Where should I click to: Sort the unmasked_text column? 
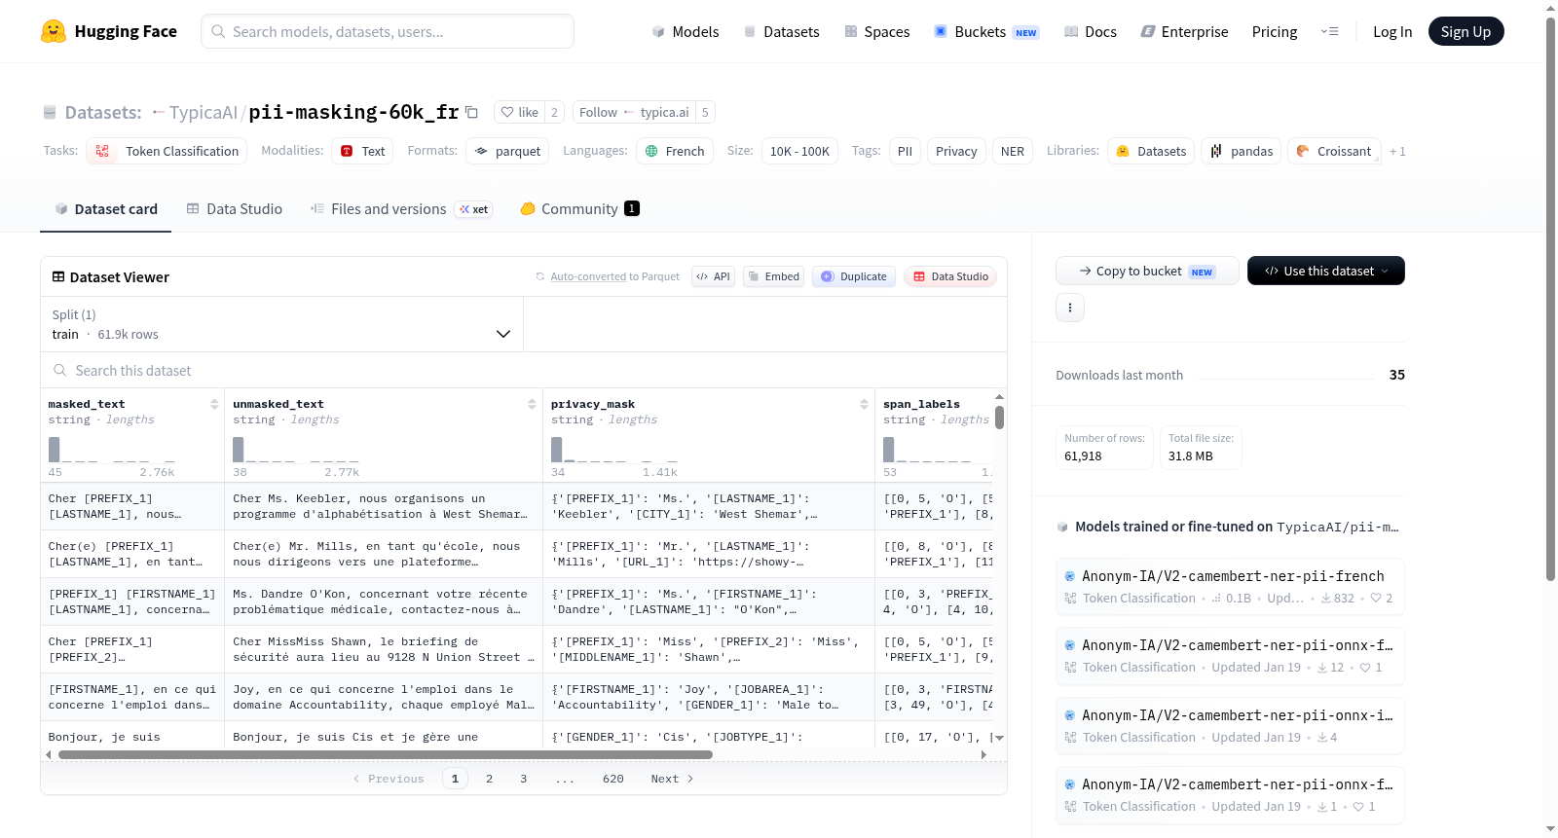[x=532, y=404]
